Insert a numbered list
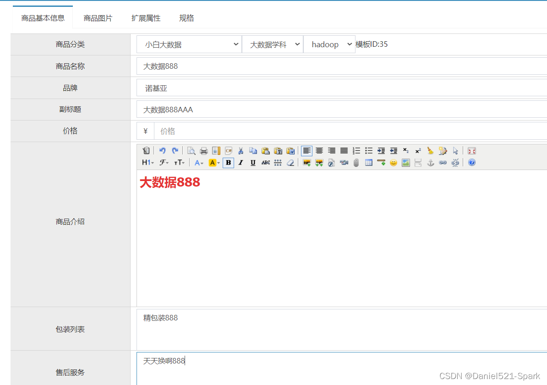Viewport: 547px width, 385px height. (x=356, y=150)
